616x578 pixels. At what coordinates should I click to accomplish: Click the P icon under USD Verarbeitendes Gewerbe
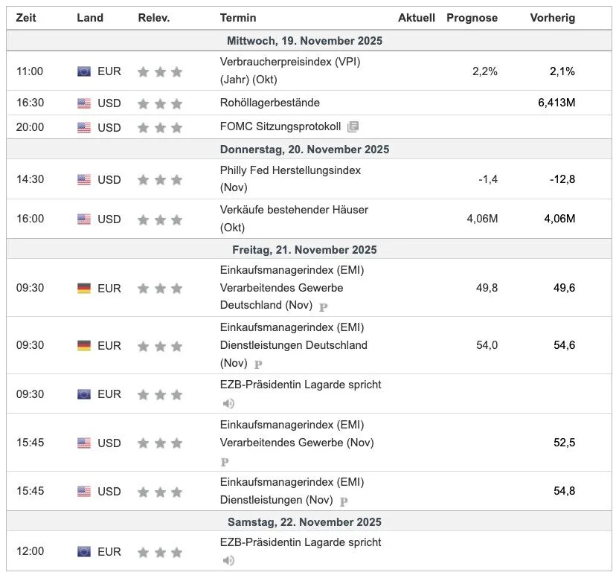225,462
